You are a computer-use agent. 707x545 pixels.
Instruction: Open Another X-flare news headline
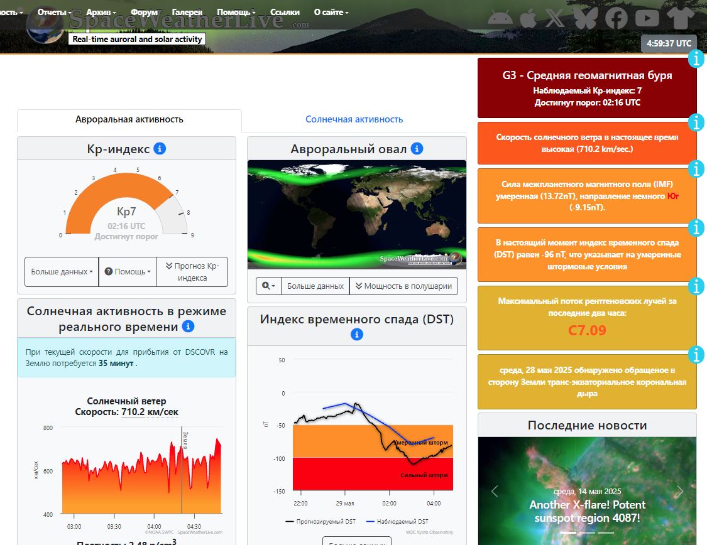pyautogui.click(x=587, y=511)
